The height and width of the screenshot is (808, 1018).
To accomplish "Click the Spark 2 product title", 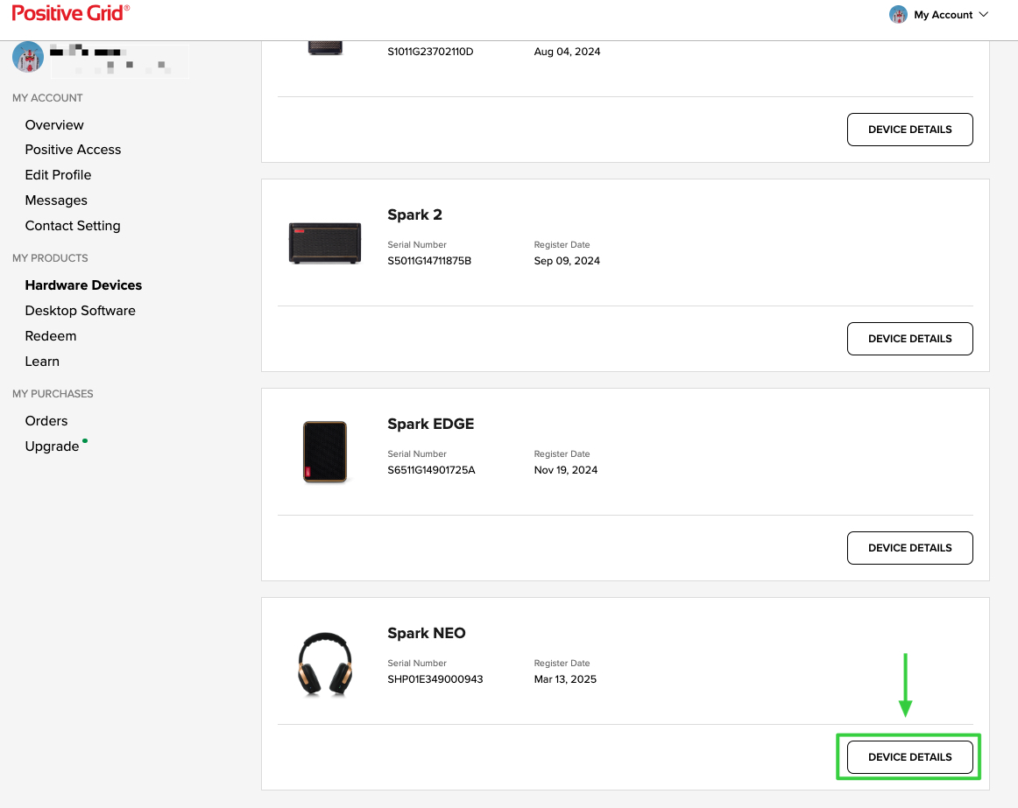I will click(415, 214).
